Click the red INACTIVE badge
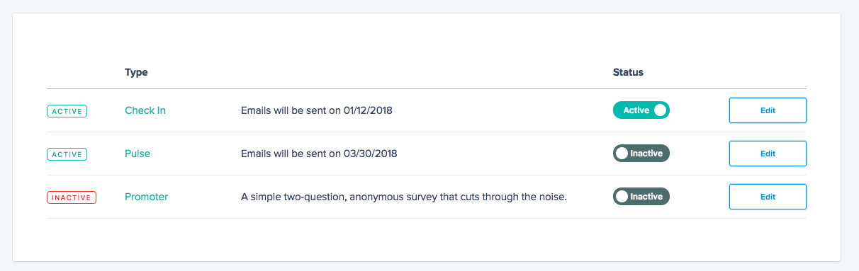 [72, 197]
